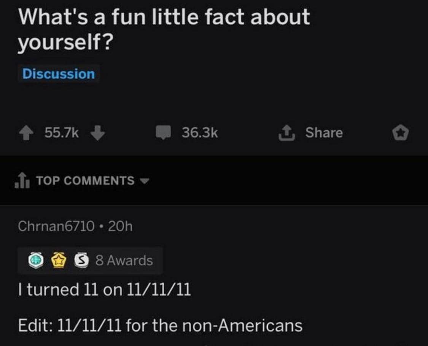Click the 55.7k vote count
Screen dimensions: 428x346
[x=62, y=133]
